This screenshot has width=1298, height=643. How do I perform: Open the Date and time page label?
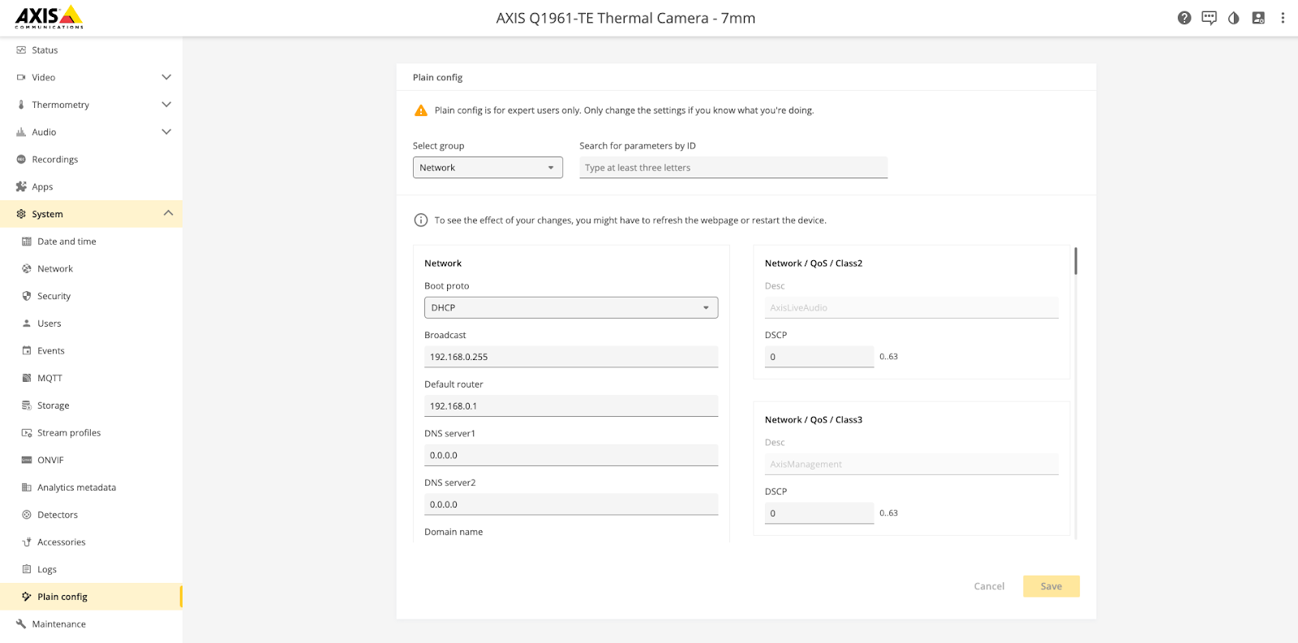(x=67, y=242)
